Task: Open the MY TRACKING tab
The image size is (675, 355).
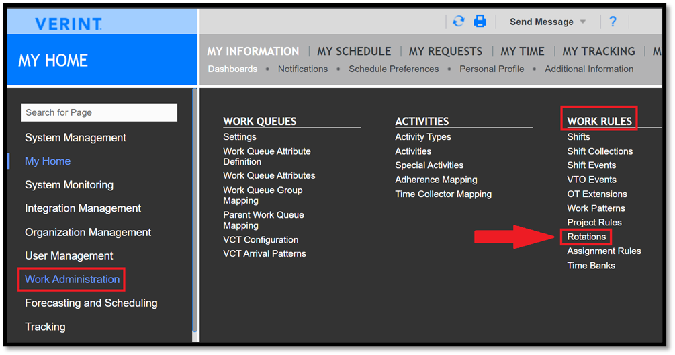Action: click(599, 51)
